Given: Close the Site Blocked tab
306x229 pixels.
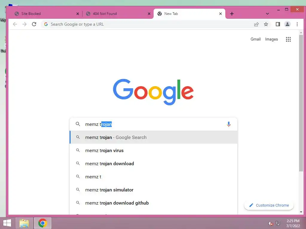Looking at the screenshot, I should point(78,14).
